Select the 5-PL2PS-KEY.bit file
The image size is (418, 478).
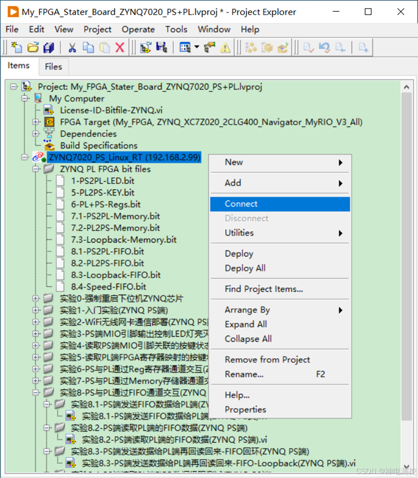coord(103,192)
